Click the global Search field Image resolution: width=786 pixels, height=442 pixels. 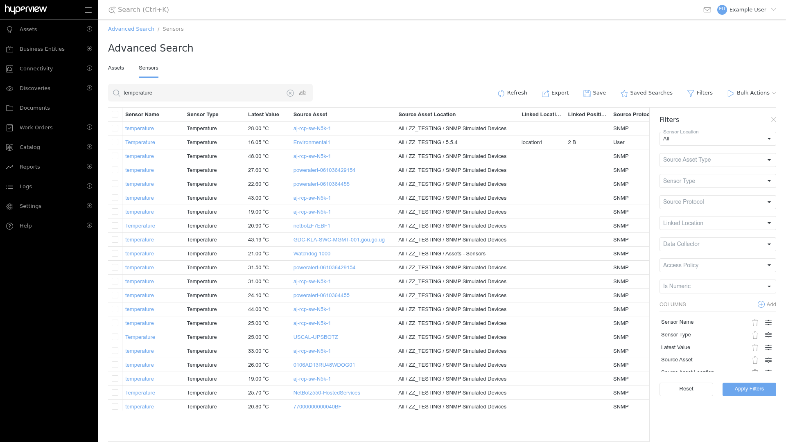143,10
